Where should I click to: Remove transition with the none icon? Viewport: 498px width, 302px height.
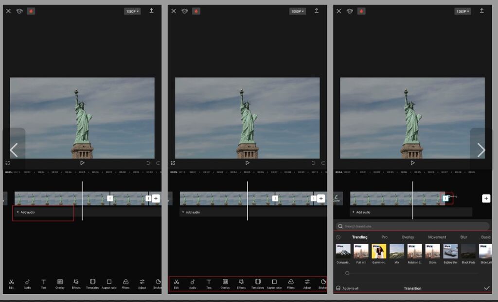pyautogui.click(x=338, y=237)
